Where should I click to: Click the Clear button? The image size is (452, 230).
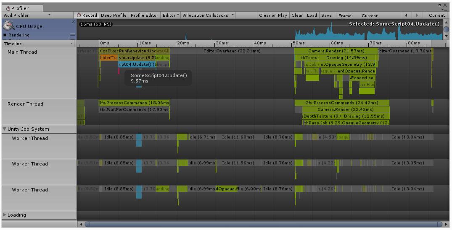tap(297, 15)
